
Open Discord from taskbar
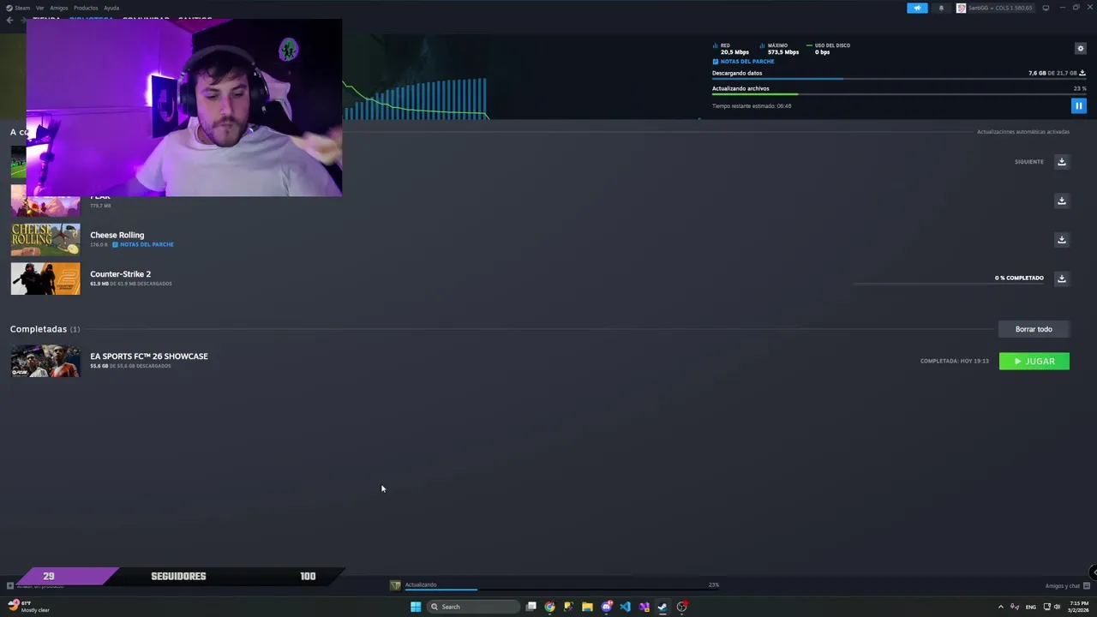[607, 607]
